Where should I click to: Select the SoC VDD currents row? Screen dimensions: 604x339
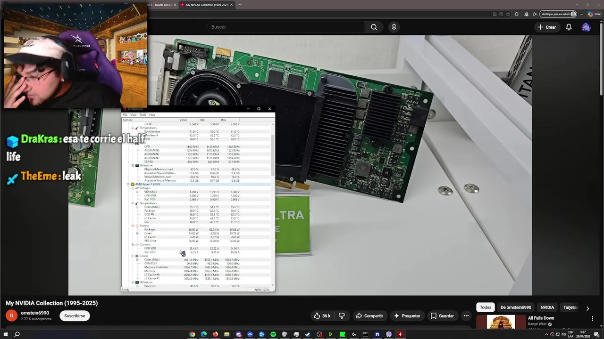point(196,252)
